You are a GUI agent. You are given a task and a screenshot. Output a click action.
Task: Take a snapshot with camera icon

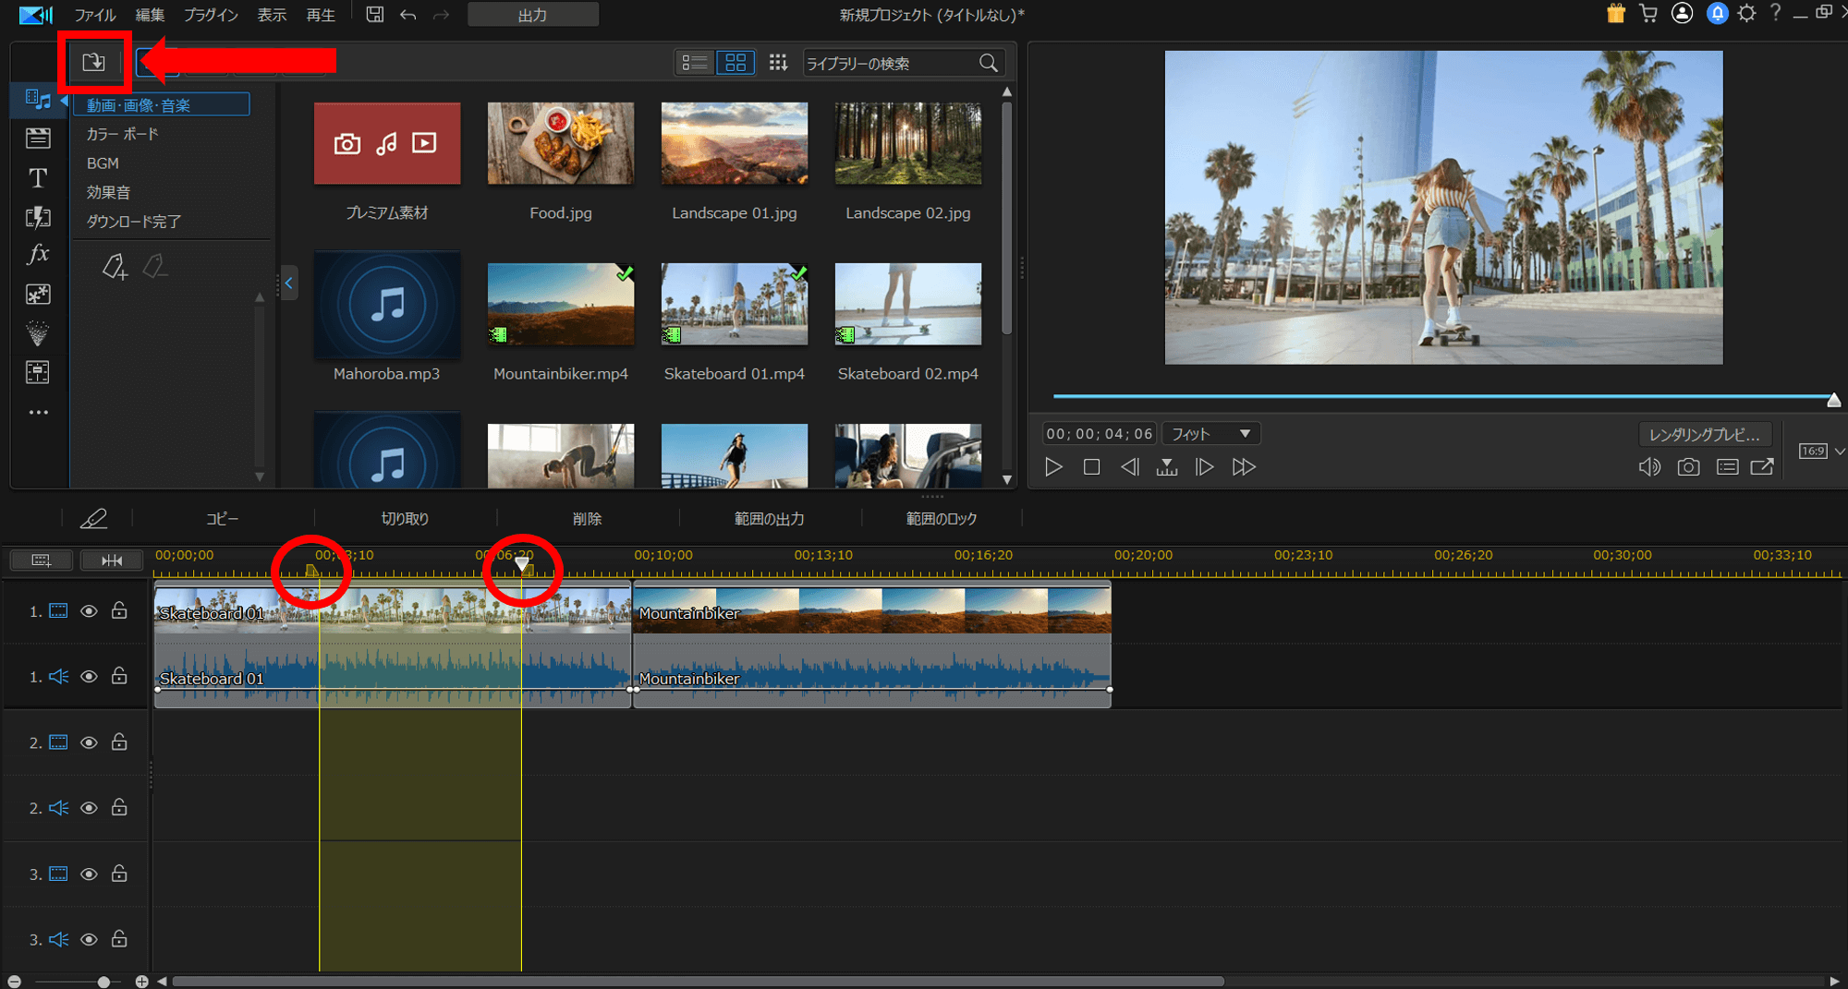pyautogui.click(x=1688, y=467)
